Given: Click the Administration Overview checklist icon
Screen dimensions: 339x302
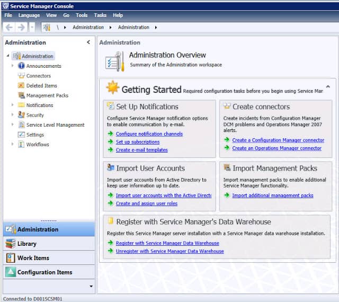Looking at the screenshot, I should [114, 61].
